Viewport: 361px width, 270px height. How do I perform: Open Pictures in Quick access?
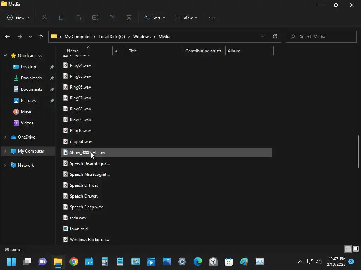(28, 100)
